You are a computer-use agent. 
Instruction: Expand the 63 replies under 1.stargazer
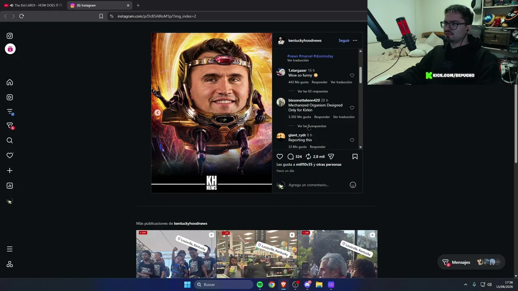313,91
